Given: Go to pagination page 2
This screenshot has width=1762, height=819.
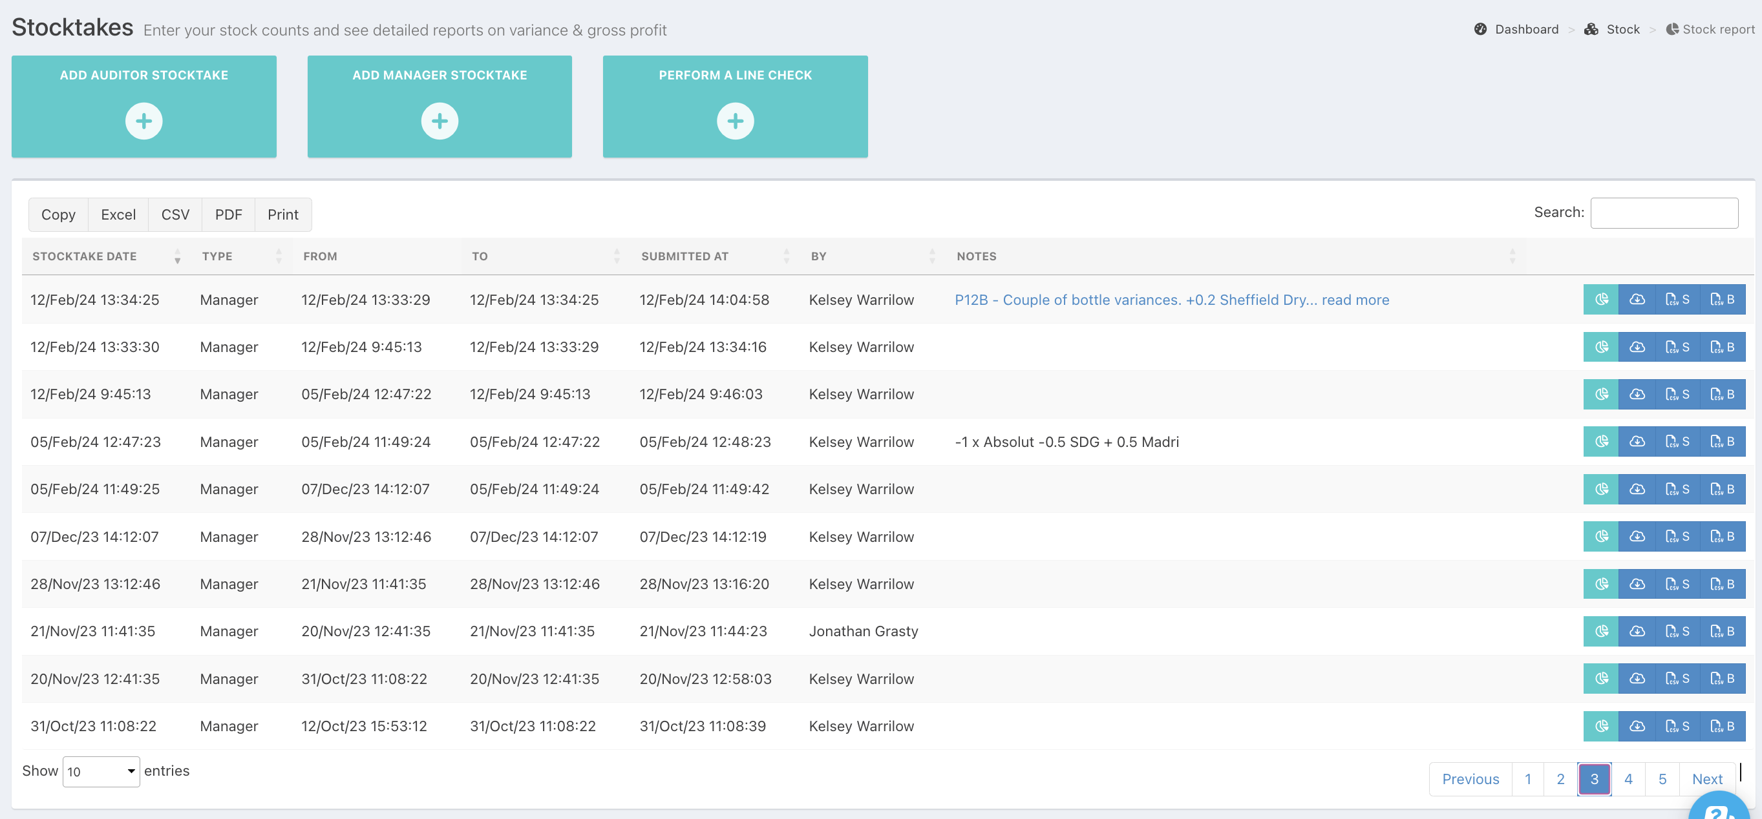Looking at the screenshot, I should coord(1560,779).
